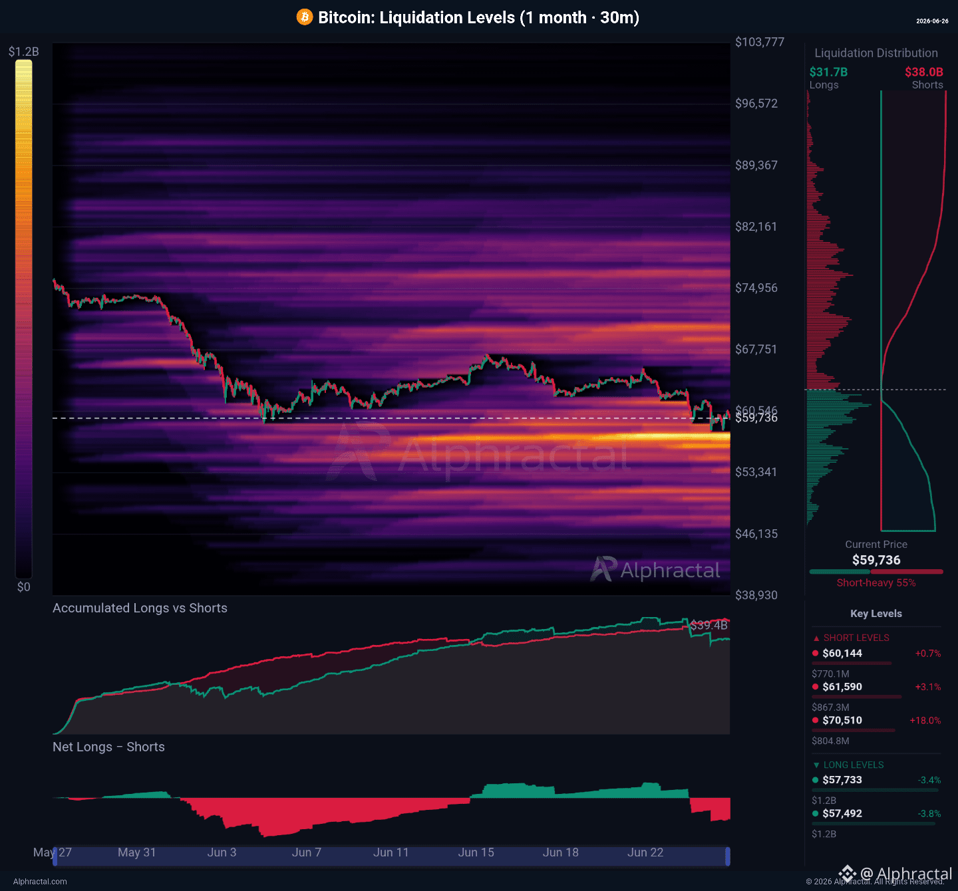This screenshot has height=891, width=958.
Task: Click the green dot beside $57,733
Action: [x=815, y=780]
